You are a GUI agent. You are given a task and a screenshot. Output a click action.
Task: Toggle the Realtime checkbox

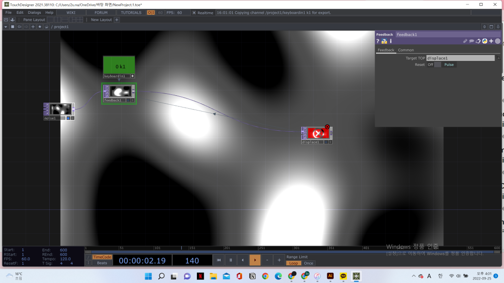click(194, 12)
